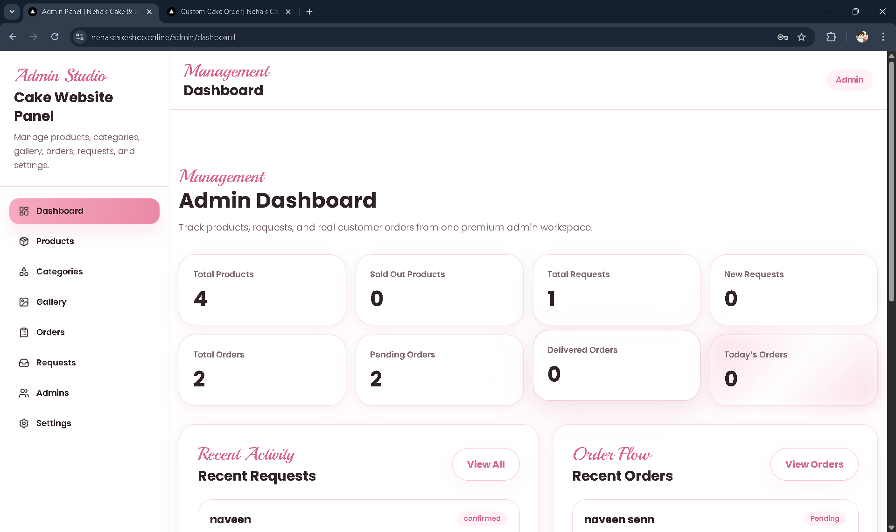Click View All recent requests
896x532 pixels.
point(485,464)
